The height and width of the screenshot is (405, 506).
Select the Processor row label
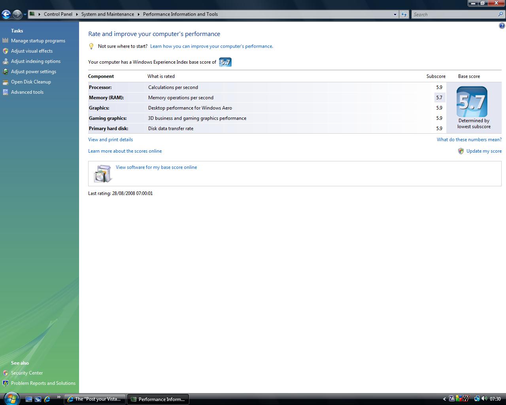pyautogui.click(x=100, y=87)
